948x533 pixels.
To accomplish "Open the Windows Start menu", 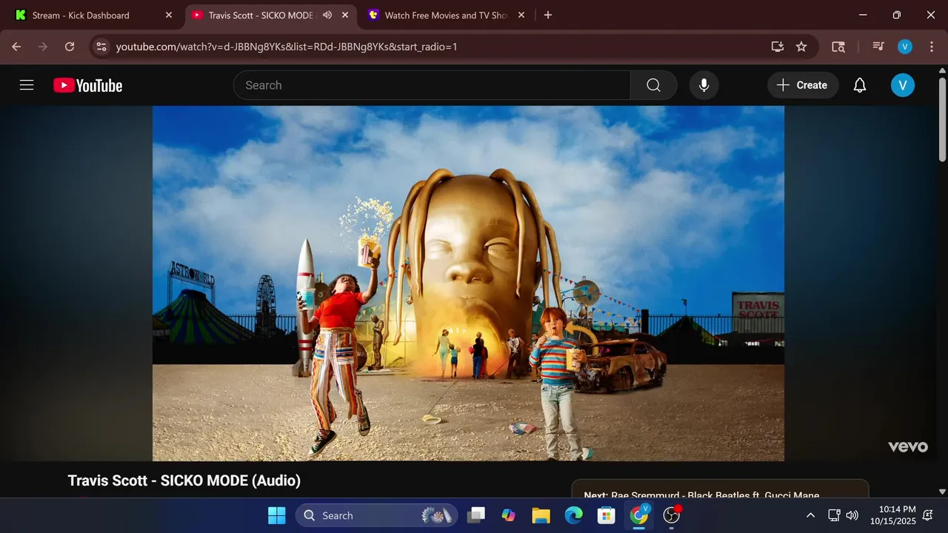I will coord(276,515).
